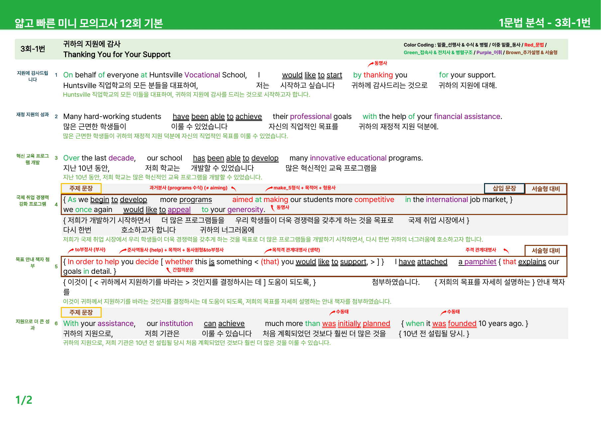Screen dimensions: 601x425
Task: Click the green legend 'Green_접속사 & 전치사 & 병렬구조'
Action: tap(438, 53)
